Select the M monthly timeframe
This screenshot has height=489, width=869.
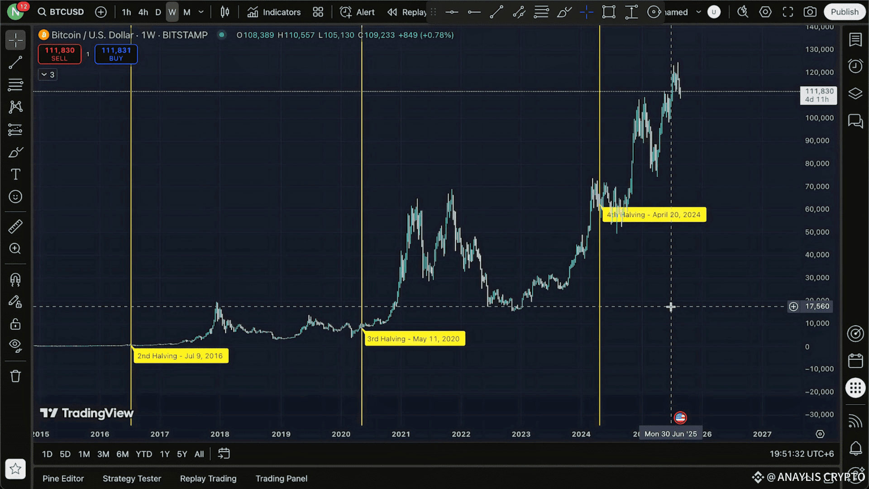pos(186,12)
